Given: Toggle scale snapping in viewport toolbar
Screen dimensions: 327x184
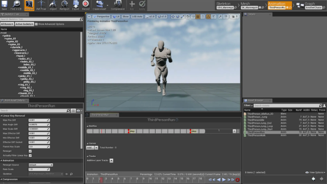Looking at the screenshot, I should coord(220,16).
